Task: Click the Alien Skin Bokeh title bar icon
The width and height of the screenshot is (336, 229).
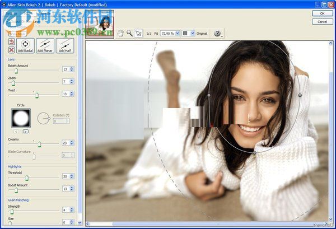Action: tap(4, 4)
